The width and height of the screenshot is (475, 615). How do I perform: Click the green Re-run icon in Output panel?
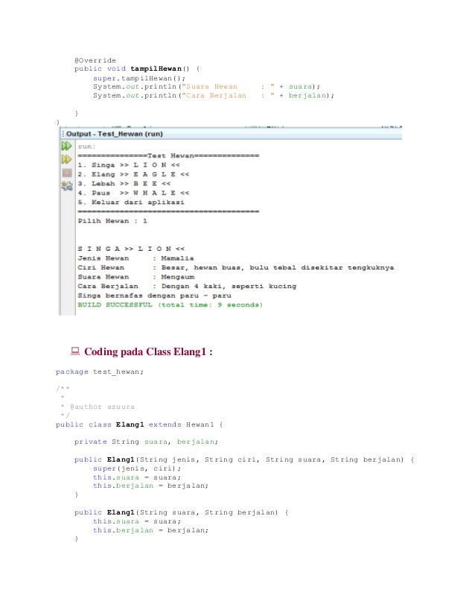click(66, 146)
